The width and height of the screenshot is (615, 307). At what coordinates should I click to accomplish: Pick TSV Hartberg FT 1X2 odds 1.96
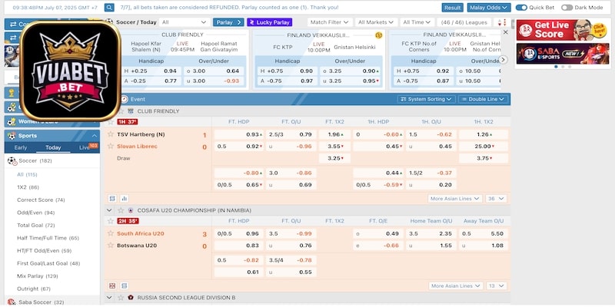pyautogui.click(x=334, y=134)
